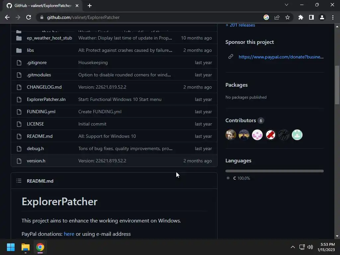Screen dimensions: 340x255
Task: Open README.md in the file list
Action: coord(40,136)
